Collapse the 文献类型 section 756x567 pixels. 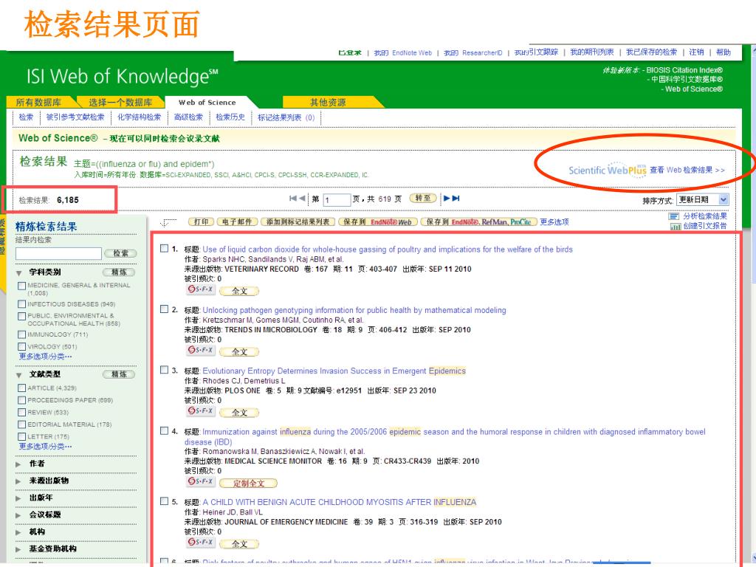click(x=18, y=375)
